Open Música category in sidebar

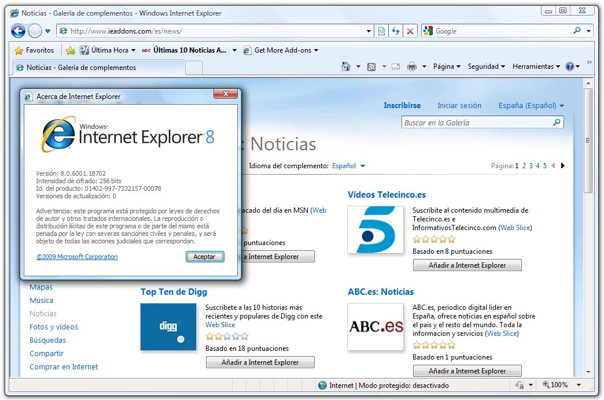(41, 300)
